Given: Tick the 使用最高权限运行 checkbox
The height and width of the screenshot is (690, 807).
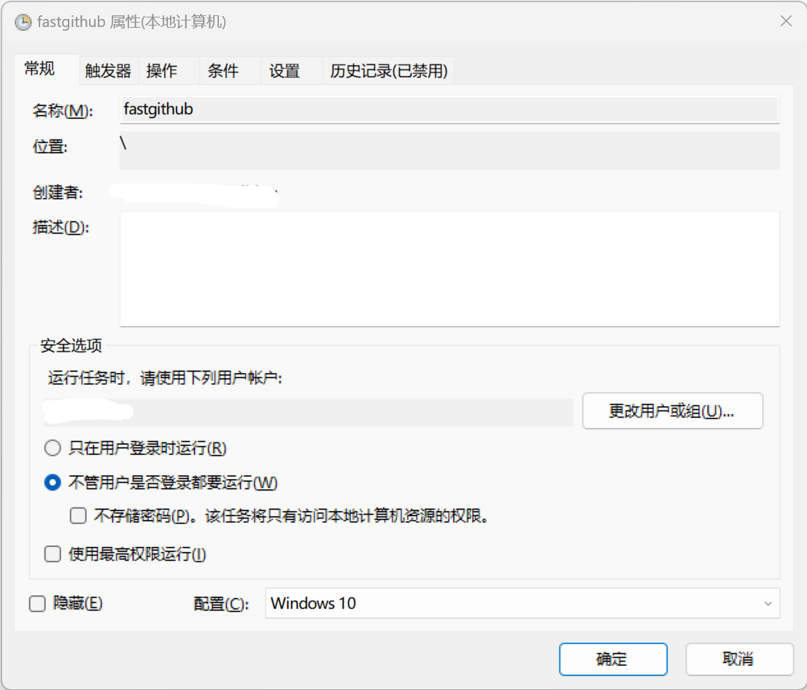Looking at the screenshot, I should (53, 554).
